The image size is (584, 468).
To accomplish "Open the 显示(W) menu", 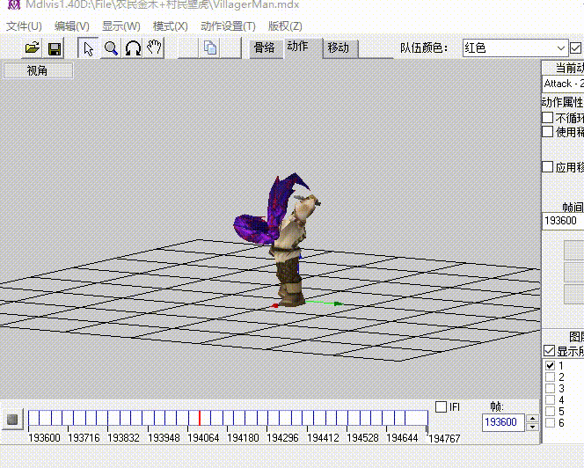I will pos(121,26).
